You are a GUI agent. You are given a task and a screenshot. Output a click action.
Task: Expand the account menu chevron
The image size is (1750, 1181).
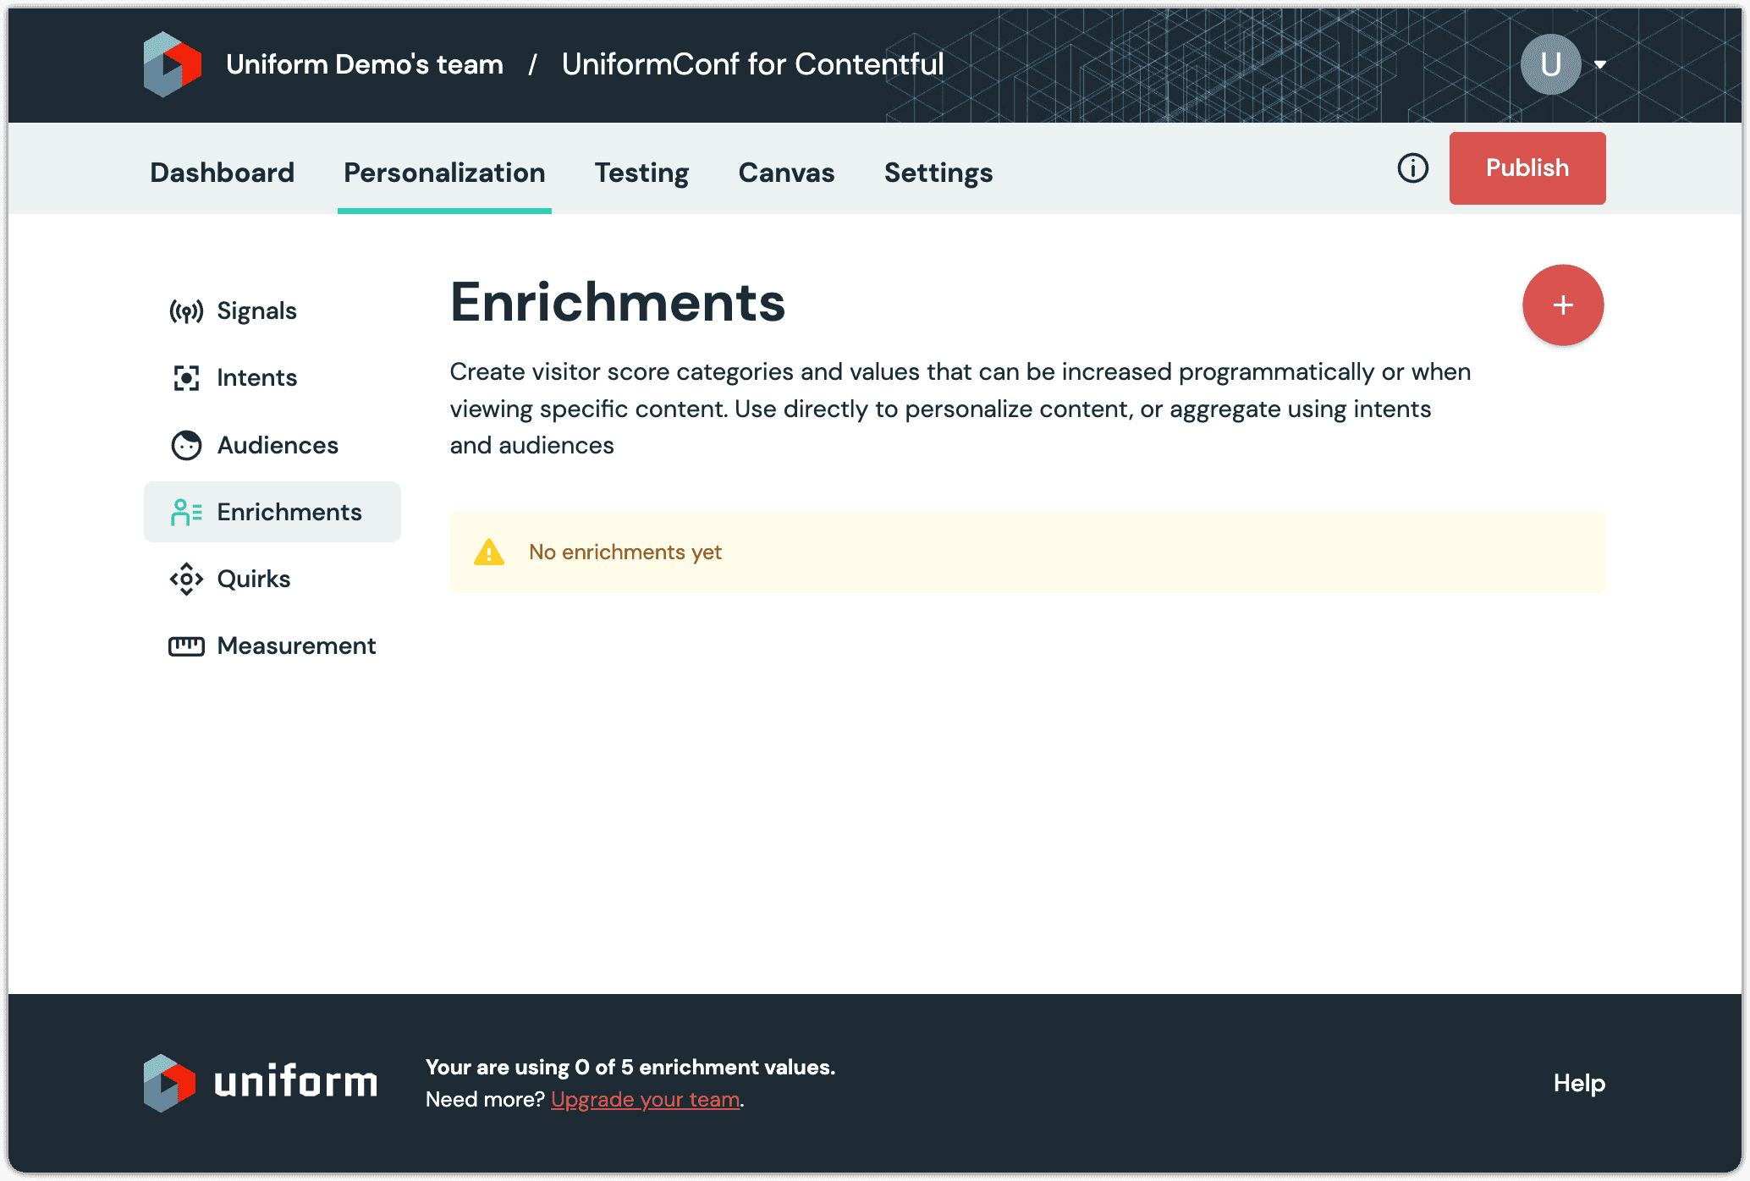(x=1602, y=63)
